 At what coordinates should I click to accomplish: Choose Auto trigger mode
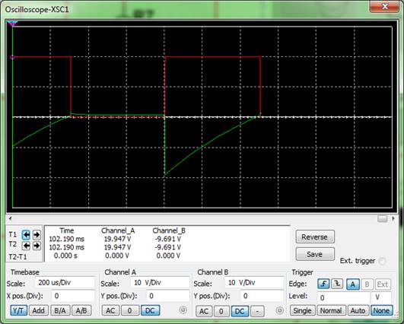point(358,310)
